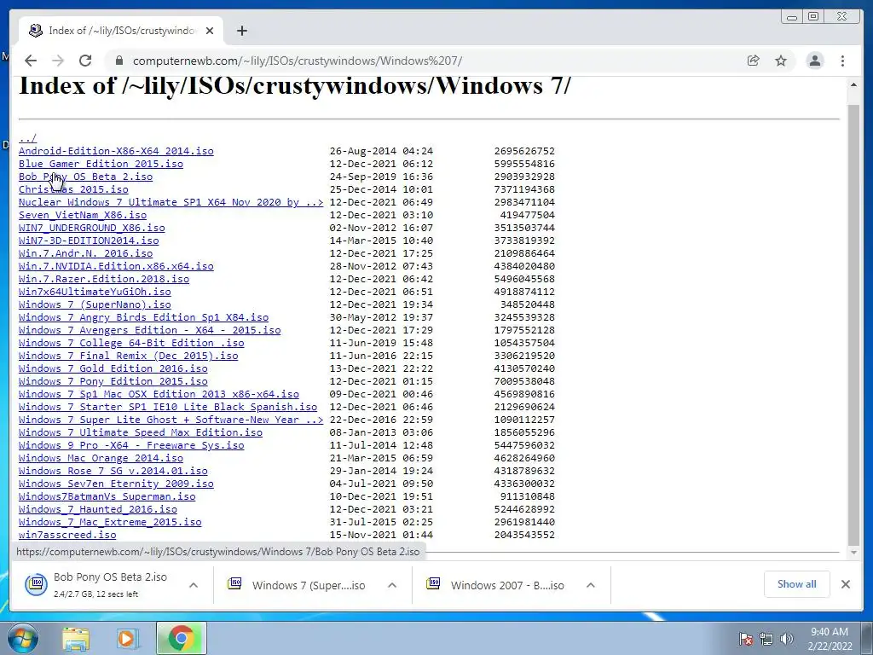Open Nuclear Windows 7 Ultimate SP1 link
Image resolution: width=873 pixels, height=655 pixels.
coord(171,202)
